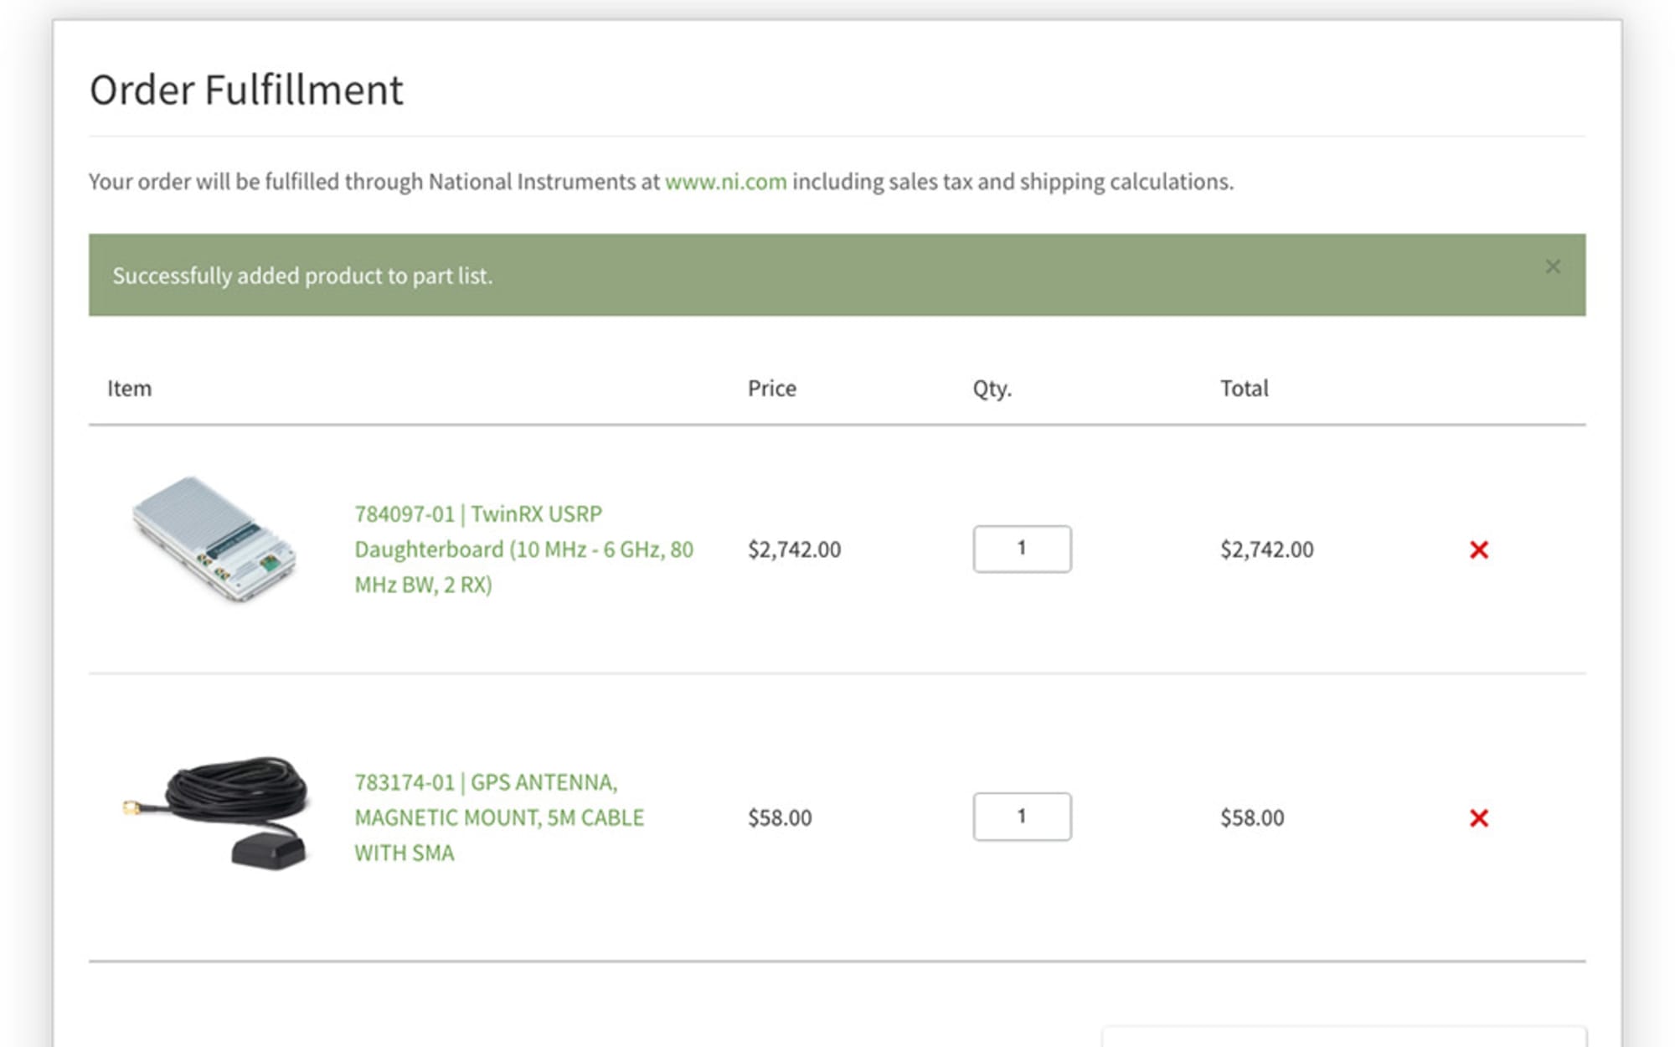Click the Price column header
The image size is (1675, 1047).
(x=771, y=388)
